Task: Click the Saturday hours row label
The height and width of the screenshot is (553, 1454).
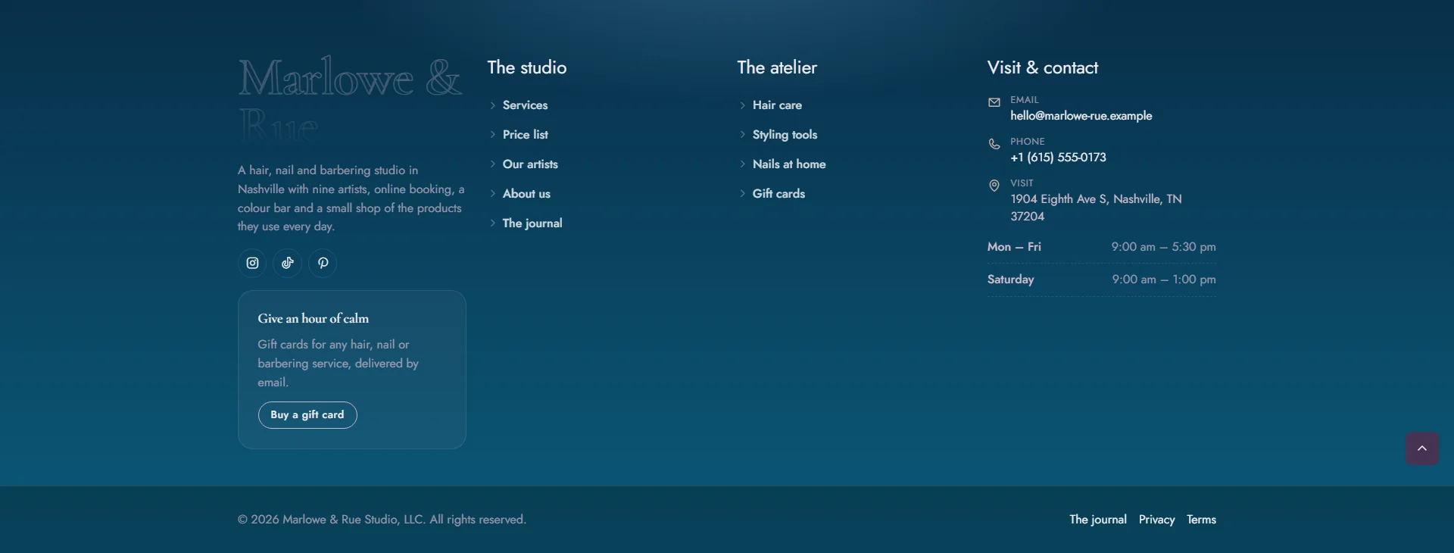Action: (1010, 280)
